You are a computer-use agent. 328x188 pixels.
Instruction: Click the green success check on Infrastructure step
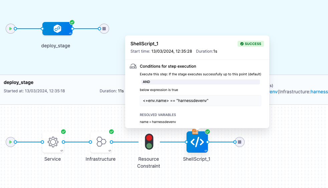[x=111, y=132]
